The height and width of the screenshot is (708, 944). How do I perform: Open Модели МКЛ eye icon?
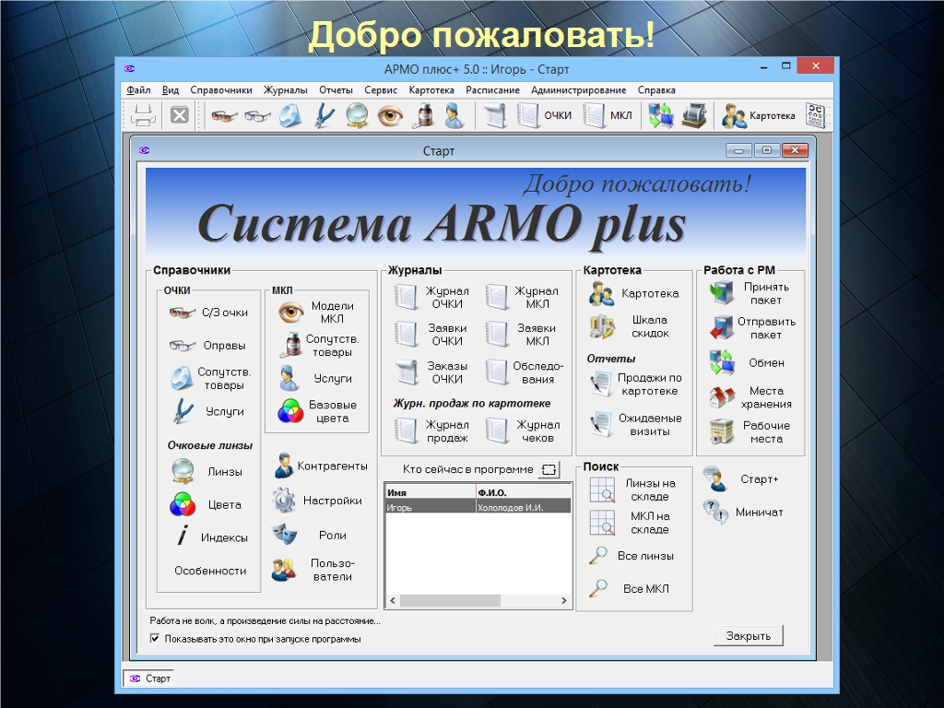291,313
